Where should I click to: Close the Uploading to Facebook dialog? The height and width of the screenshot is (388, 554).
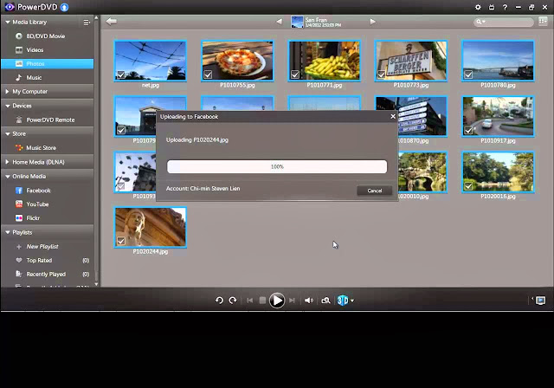(x=393, y=116)
